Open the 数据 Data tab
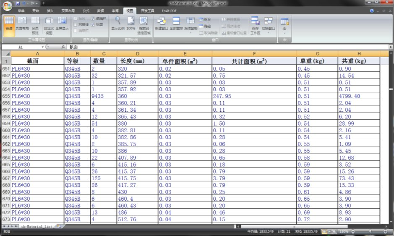 (x=101, y=11)
